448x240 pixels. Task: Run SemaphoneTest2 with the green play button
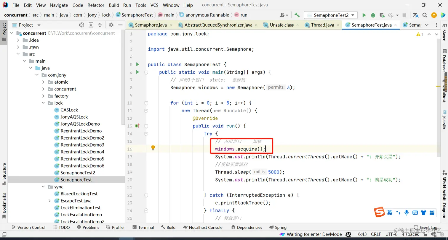click(x=364, y=15)
